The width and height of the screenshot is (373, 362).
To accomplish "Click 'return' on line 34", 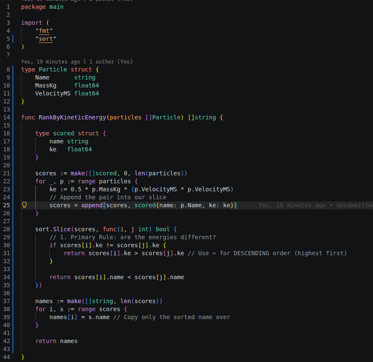I will pos(60,277).
